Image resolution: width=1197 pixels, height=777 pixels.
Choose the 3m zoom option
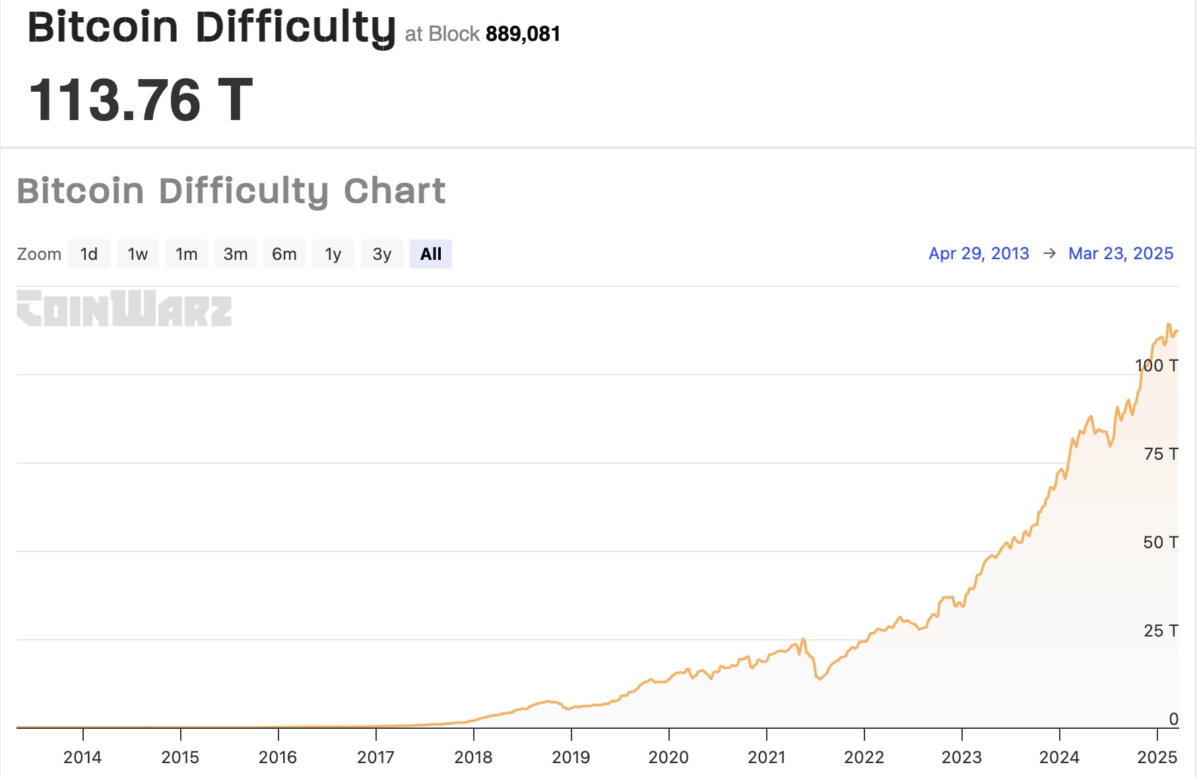click(x=236, y=254)
